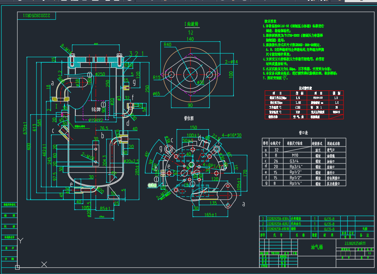Select part code 222028250-02R2 in the parts list
This screenshot has height=274, width=377.
278,224
